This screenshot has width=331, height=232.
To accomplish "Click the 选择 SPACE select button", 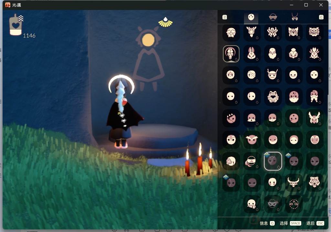I will [x=290, y=223].
